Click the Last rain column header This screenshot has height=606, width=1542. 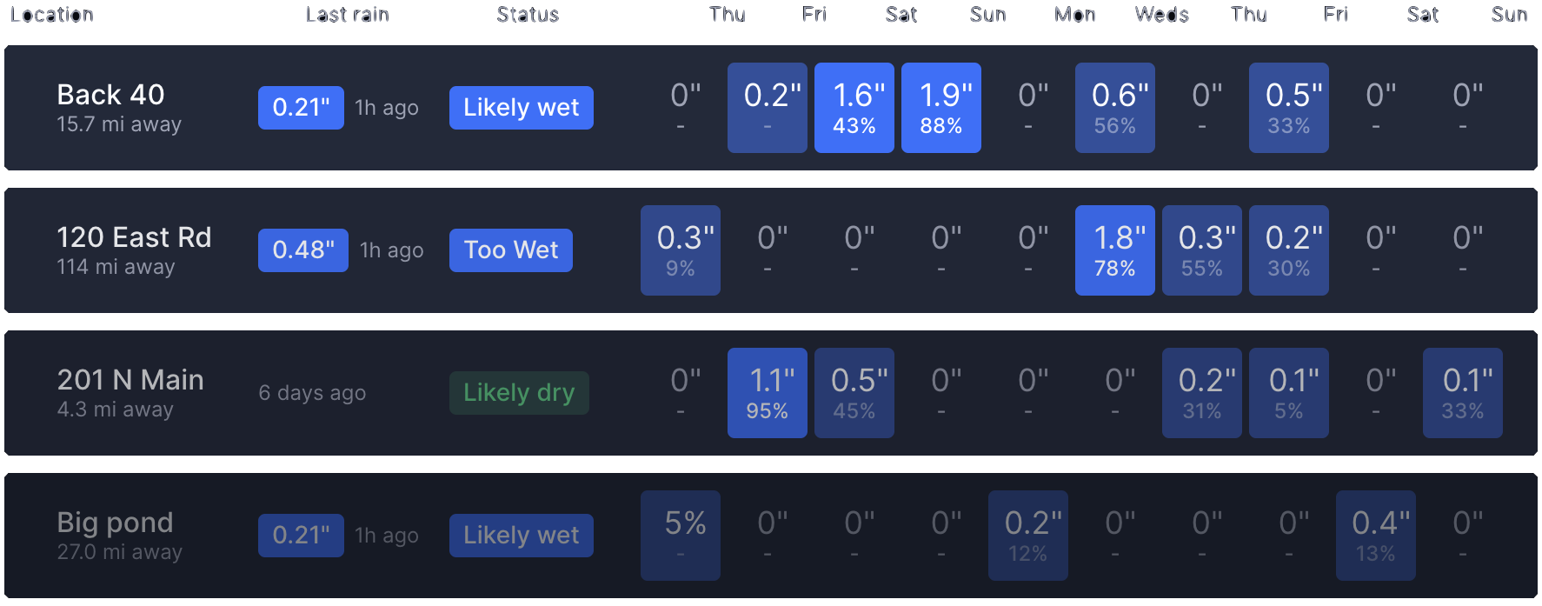click(x=347, y=15)
